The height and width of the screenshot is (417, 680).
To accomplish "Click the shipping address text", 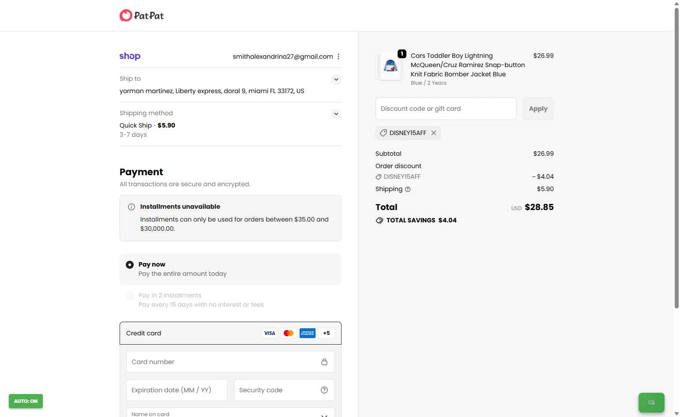I will click(212, 91).
